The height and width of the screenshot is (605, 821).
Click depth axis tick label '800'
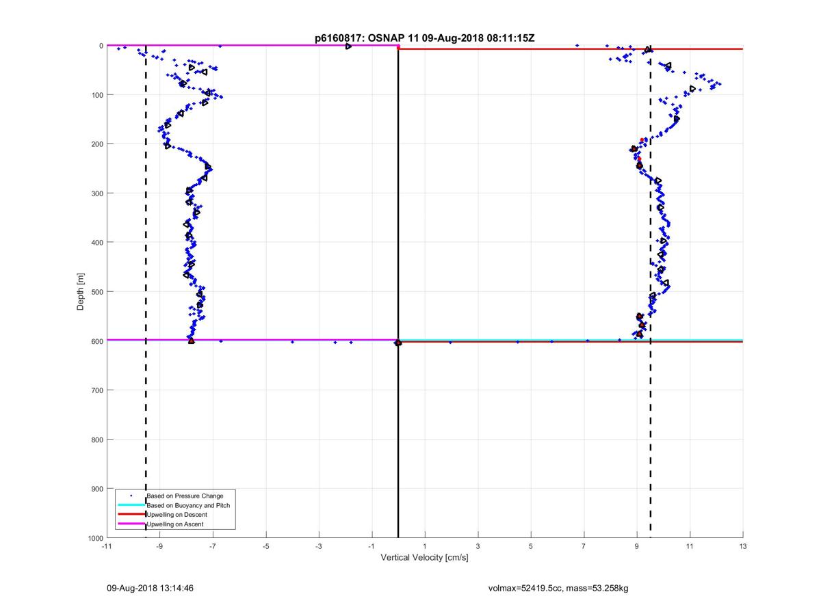pos(96,440)
